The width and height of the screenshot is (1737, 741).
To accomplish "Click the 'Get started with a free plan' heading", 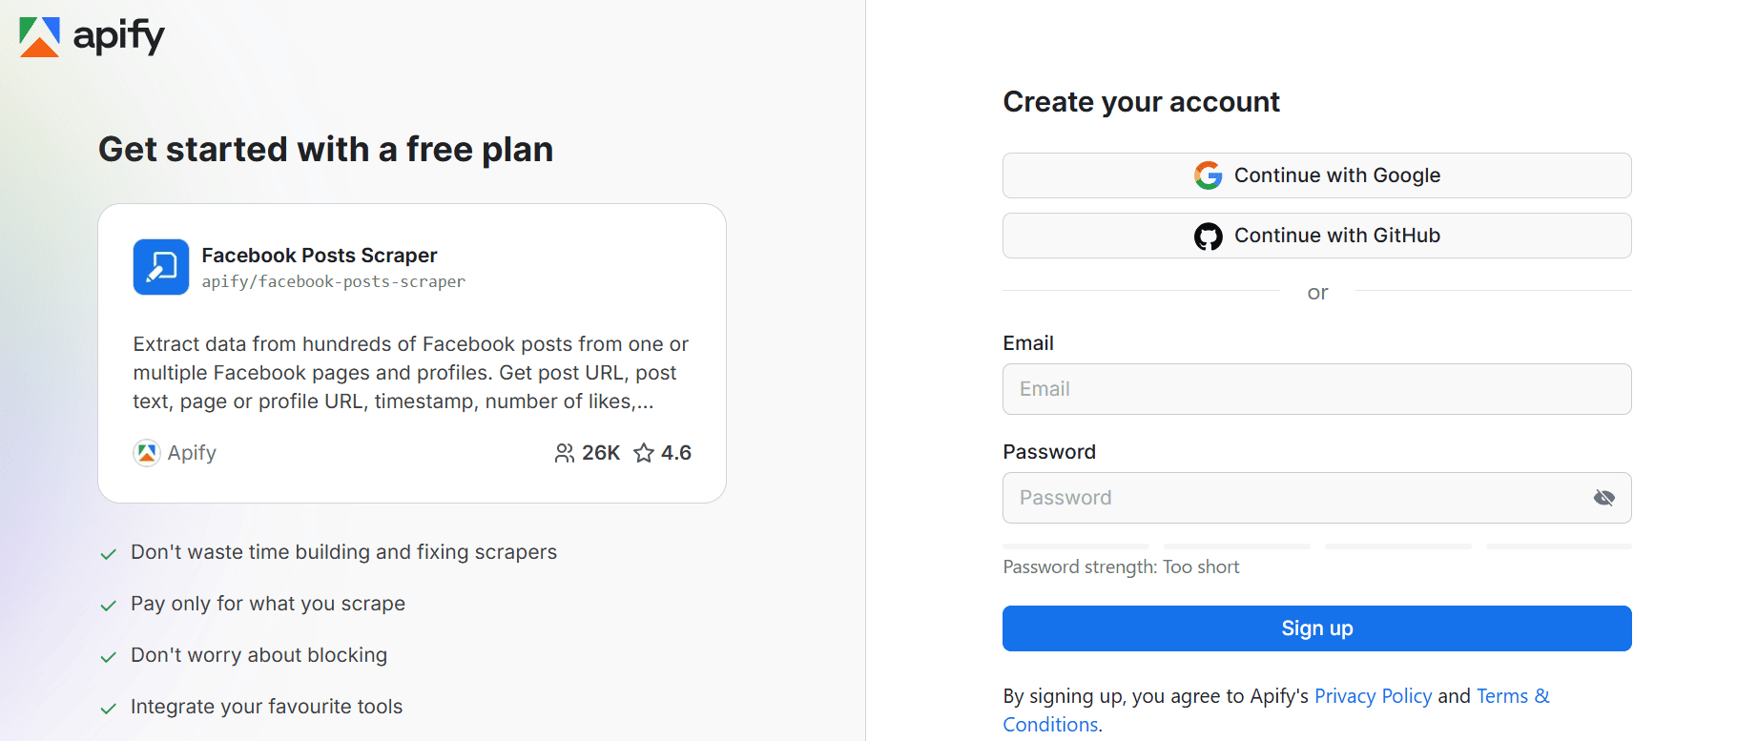I will tap(325, 150).
